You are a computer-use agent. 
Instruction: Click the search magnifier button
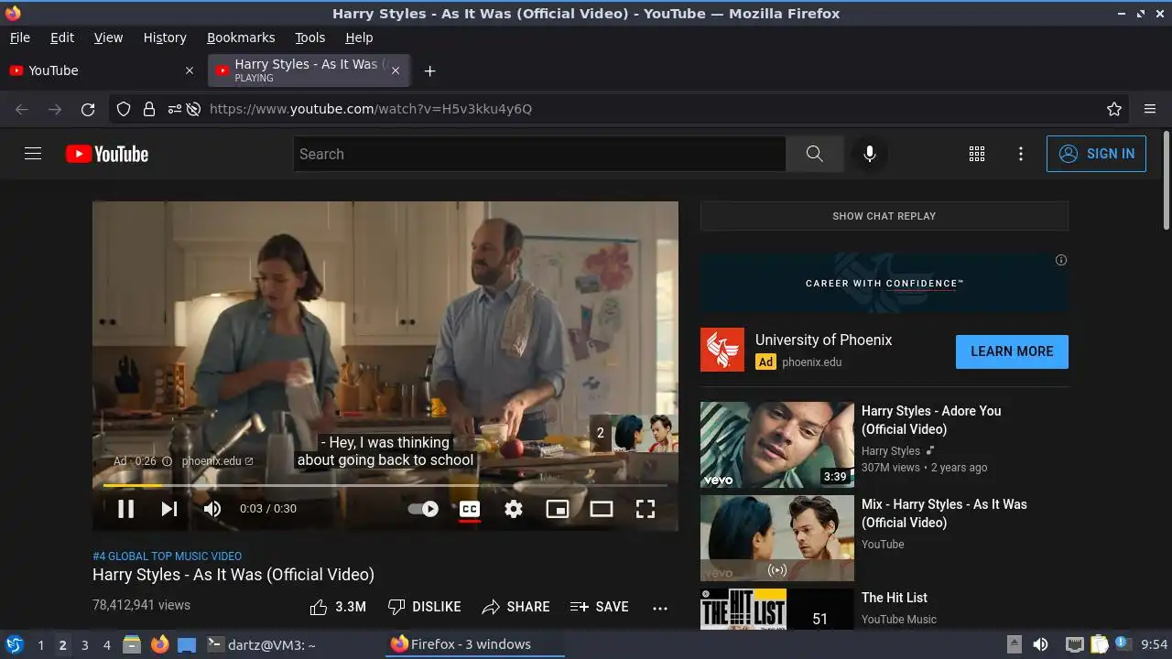(814, 154)
